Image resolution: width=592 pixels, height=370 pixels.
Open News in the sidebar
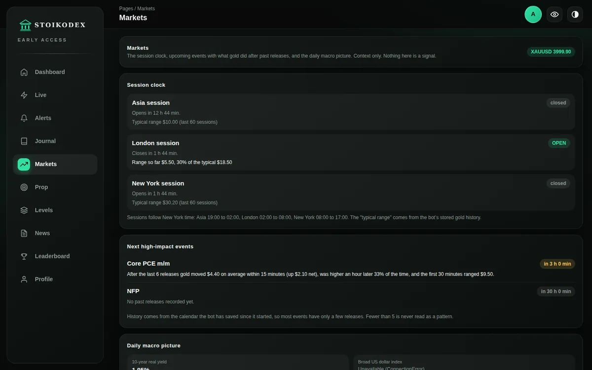[55, 233]
